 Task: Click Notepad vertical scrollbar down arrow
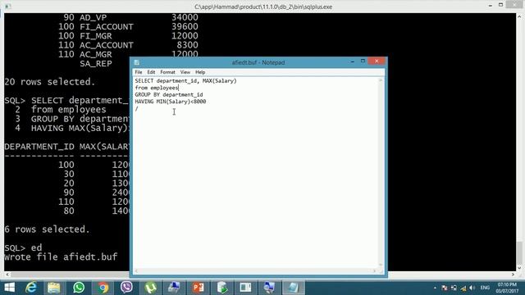381,265
